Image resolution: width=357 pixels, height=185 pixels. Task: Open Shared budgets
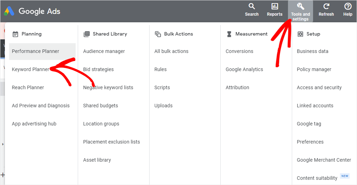[100, 106]
